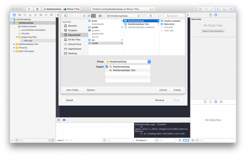Open the group-by arrangement dropdown
246x157 pixels.
101,16
